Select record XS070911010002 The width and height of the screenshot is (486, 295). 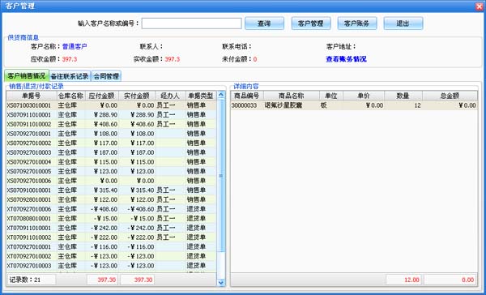pyautogui.click(x=111, y=124)
